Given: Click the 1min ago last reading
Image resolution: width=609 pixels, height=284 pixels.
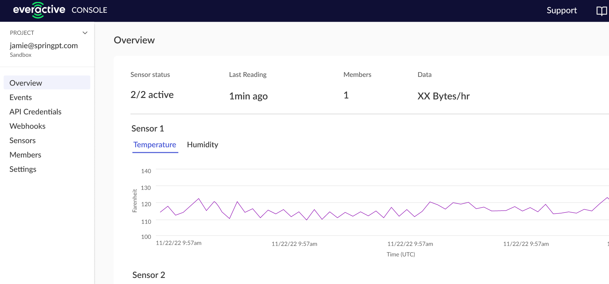Looking at the screenshot, I should pyautogui.click(x=248, y=96).
